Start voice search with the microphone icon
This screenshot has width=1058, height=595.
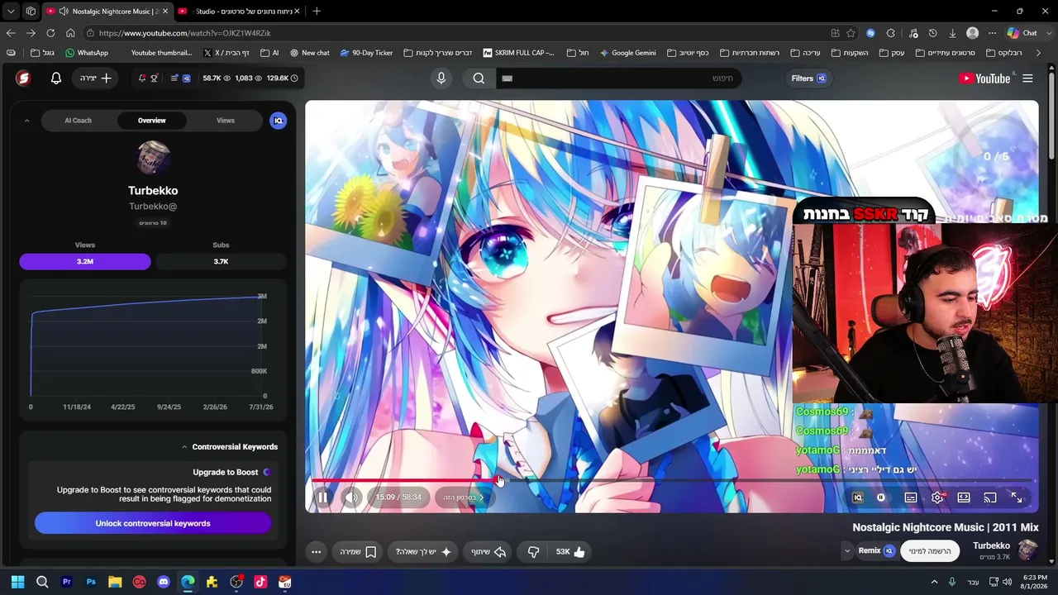coord(441,78)
